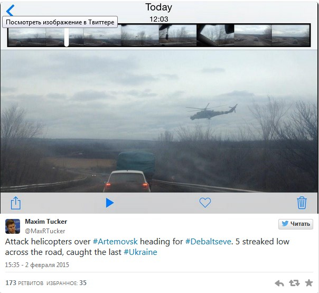
Task: Favorite the tweet with the star icon
Action: pyautogui.click(x=309, y=283)
